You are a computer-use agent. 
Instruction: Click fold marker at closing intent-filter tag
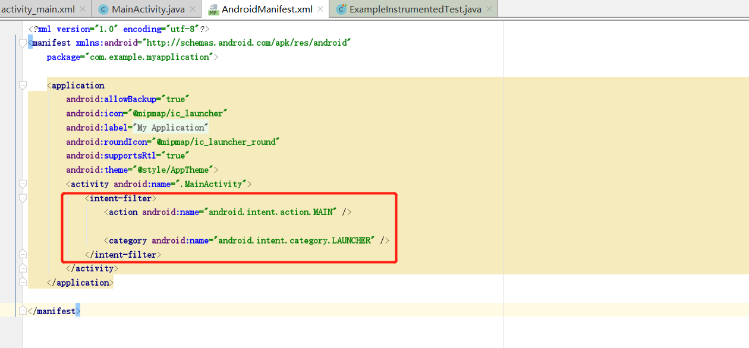tap(23, 254)
